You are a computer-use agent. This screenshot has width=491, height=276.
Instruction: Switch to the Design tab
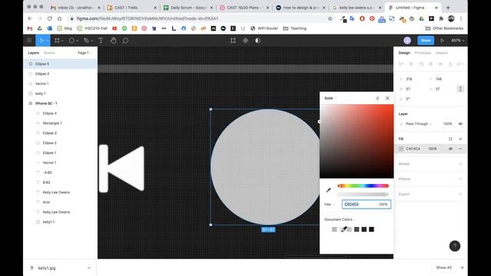(x=404, y=53)
